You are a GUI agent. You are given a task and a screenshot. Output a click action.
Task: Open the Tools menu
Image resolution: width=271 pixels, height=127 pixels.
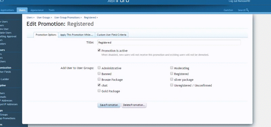coord(51,10)
